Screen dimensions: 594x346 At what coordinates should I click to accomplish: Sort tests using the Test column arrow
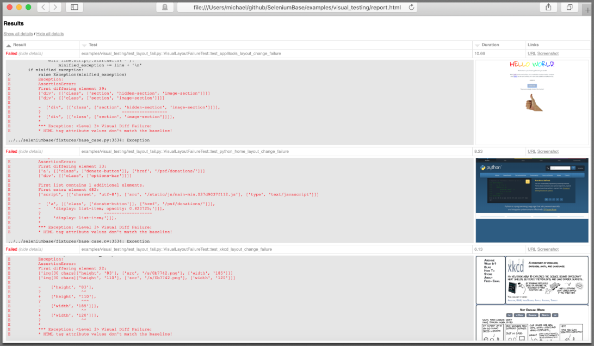83,45
